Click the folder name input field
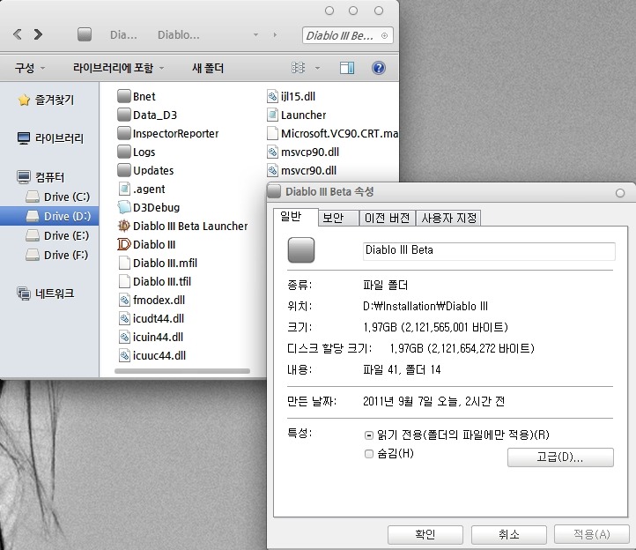The height and width of the screenshot is (550, 636). pyautogui.click(x=489, y=251)
